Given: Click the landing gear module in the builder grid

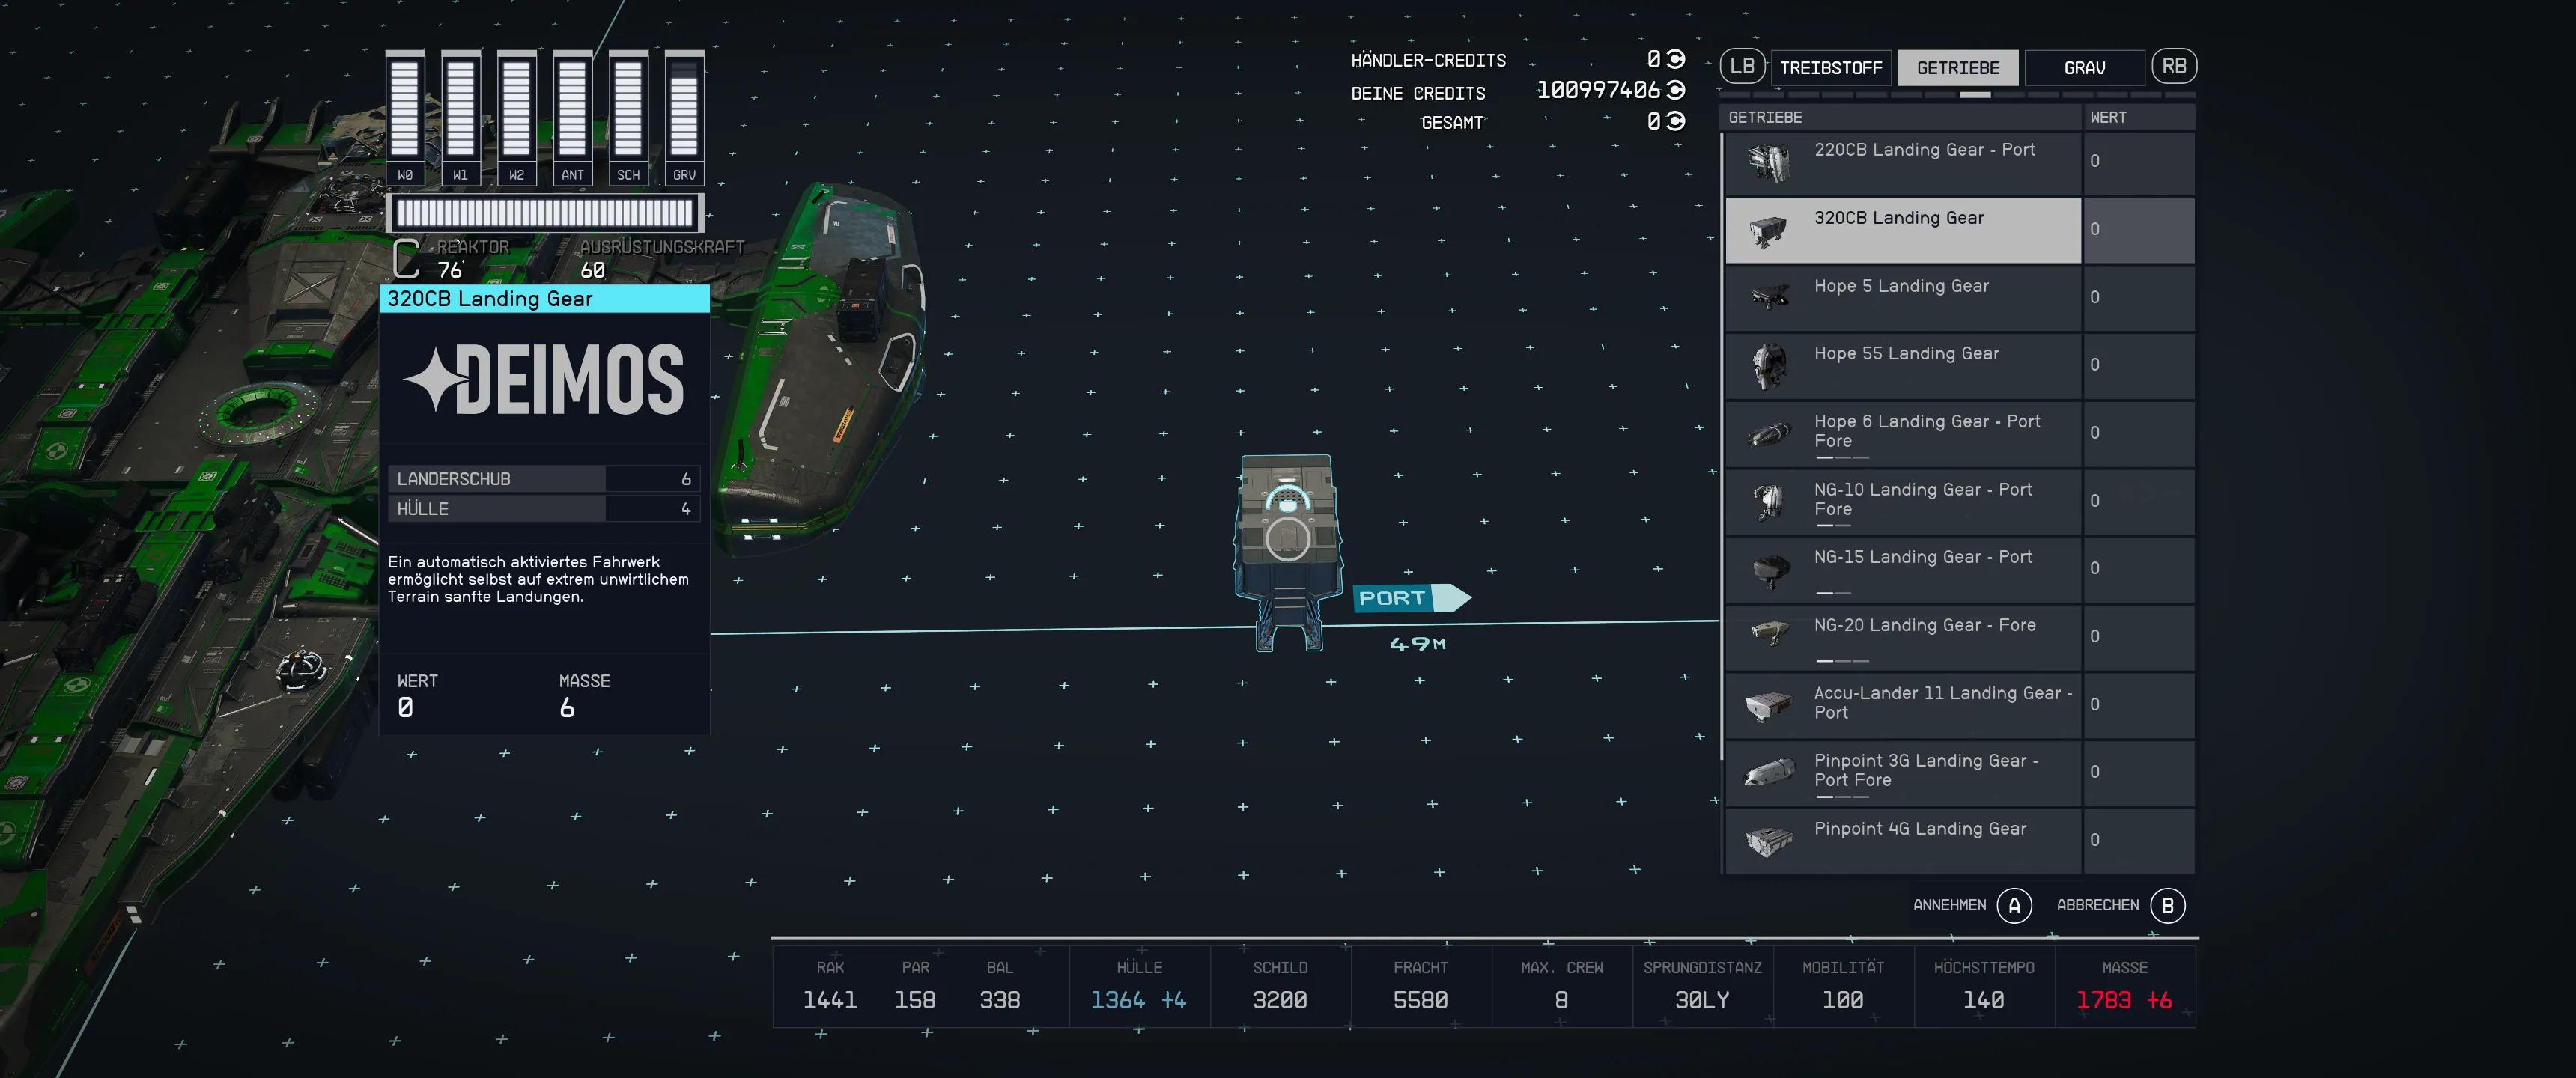Looking at the screenshot, I should tap(1288, 552).
